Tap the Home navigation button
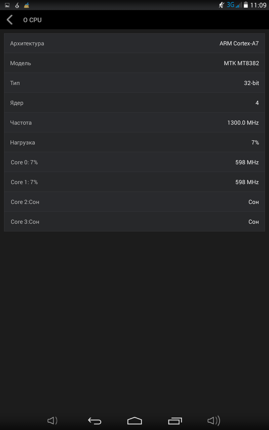The width and height of the screenshot is (269, 430). tap(134, 421)
